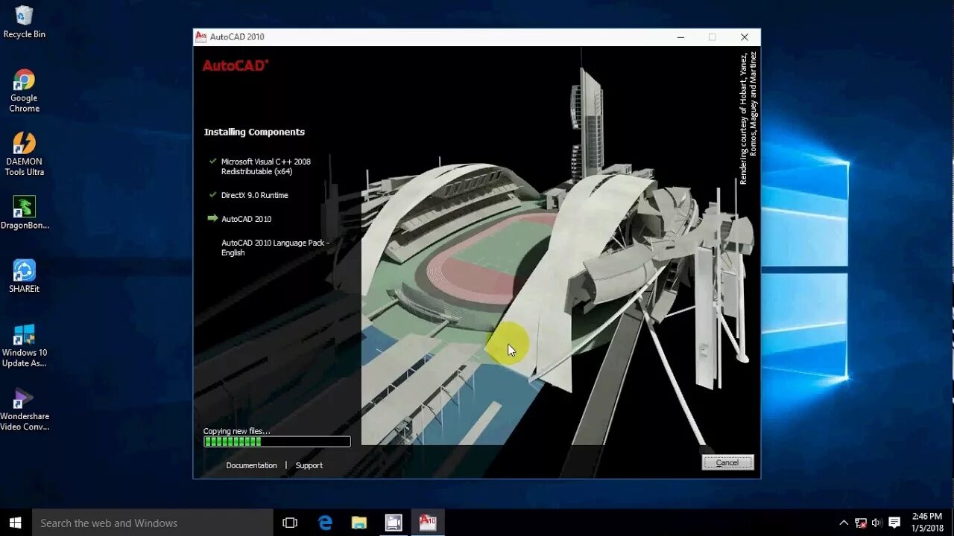The height and width of the screenshot is (536, 954).
Task: Launch Google Chrome from the desktop
Action: [24, 91]
